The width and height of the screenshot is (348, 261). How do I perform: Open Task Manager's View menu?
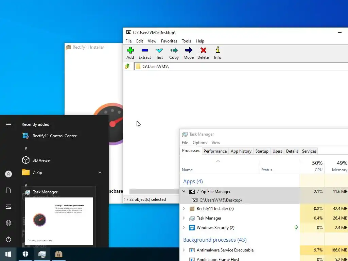pyautogui.click(x=216, y=143)
